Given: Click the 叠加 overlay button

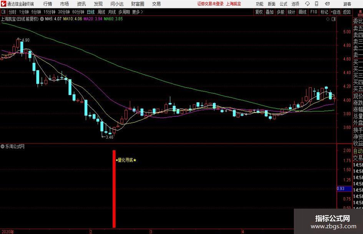Looking at the screenshot, I should [270, 12].
